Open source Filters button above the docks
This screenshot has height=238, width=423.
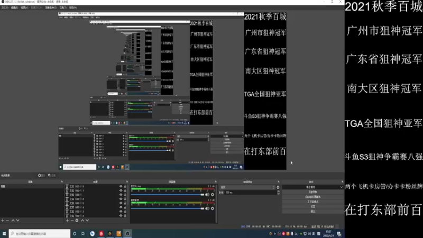pos(52,176)
